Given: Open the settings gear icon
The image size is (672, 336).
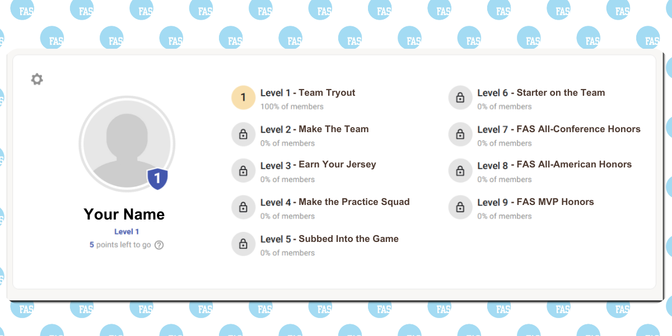Looking at the screenshot, I should pos(37,80).
